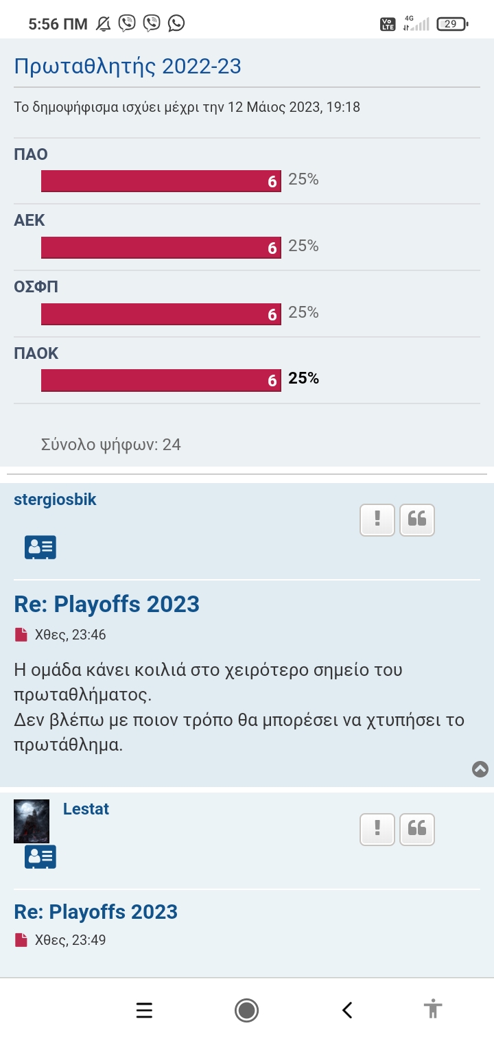Quote Lestat's post
The width and height of the screenshot is (494, 1043).
(417, 829)
